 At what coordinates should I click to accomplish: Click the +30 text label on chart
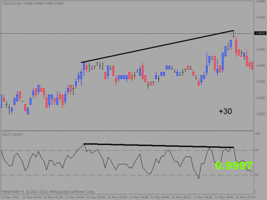[x=225, y=111]
